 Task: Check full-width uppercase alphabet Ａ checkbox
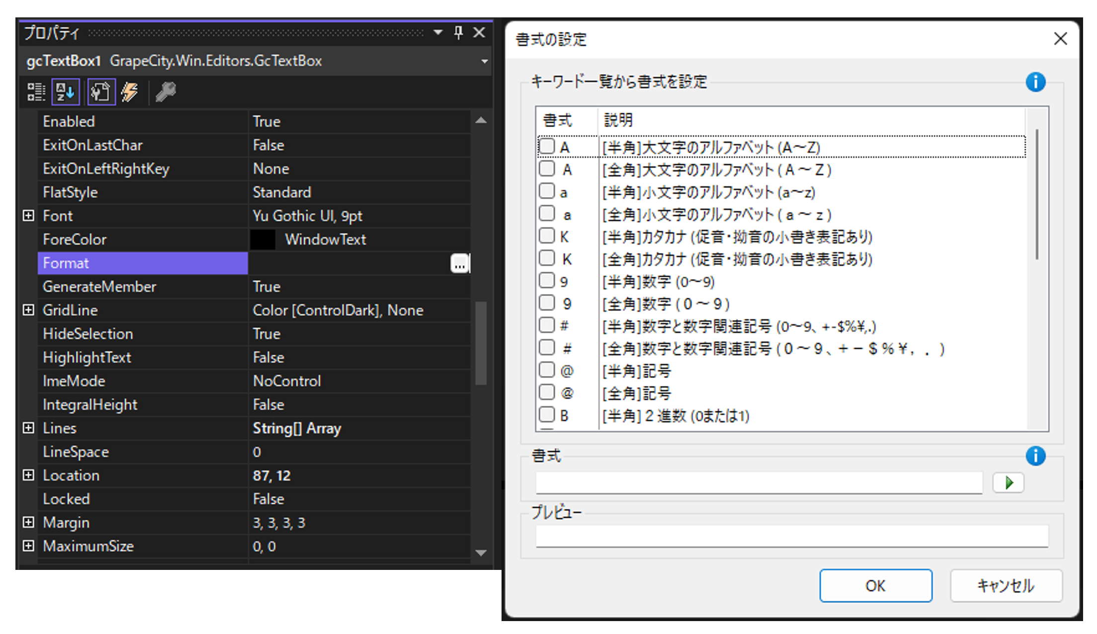point(547,168)
